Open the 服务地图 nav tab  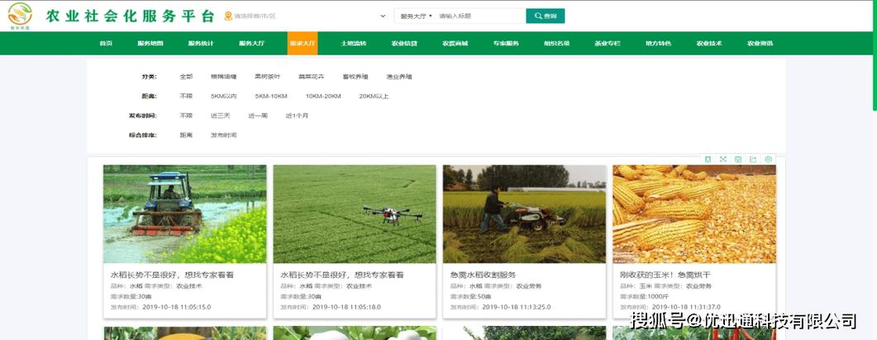(150, 43)
